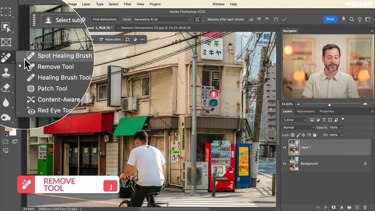Screen dimensions: 375x211
Task: Click the Navigator zoom slider handle
Action: pyautogui.click(x=329, y=105)
